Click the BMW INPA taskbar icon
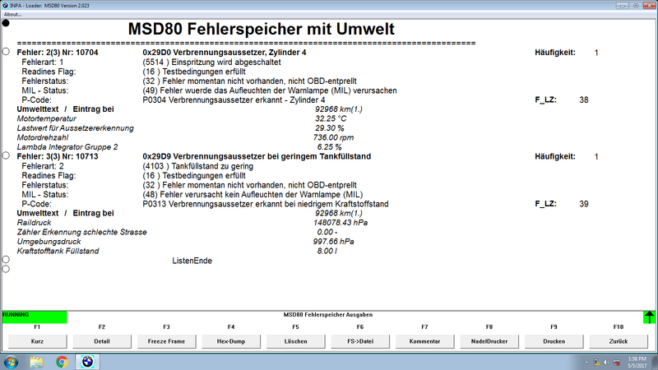Screen dimensions: 658x370 88,361
